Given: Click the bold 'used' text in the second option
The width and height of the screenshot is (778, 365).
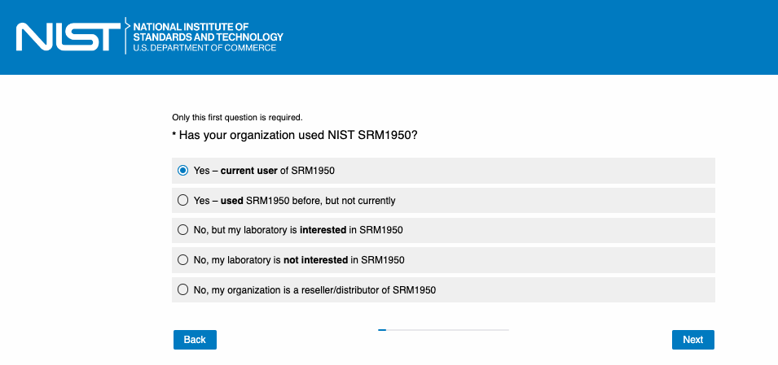Looking at the screenshot, I should [231, 200].
